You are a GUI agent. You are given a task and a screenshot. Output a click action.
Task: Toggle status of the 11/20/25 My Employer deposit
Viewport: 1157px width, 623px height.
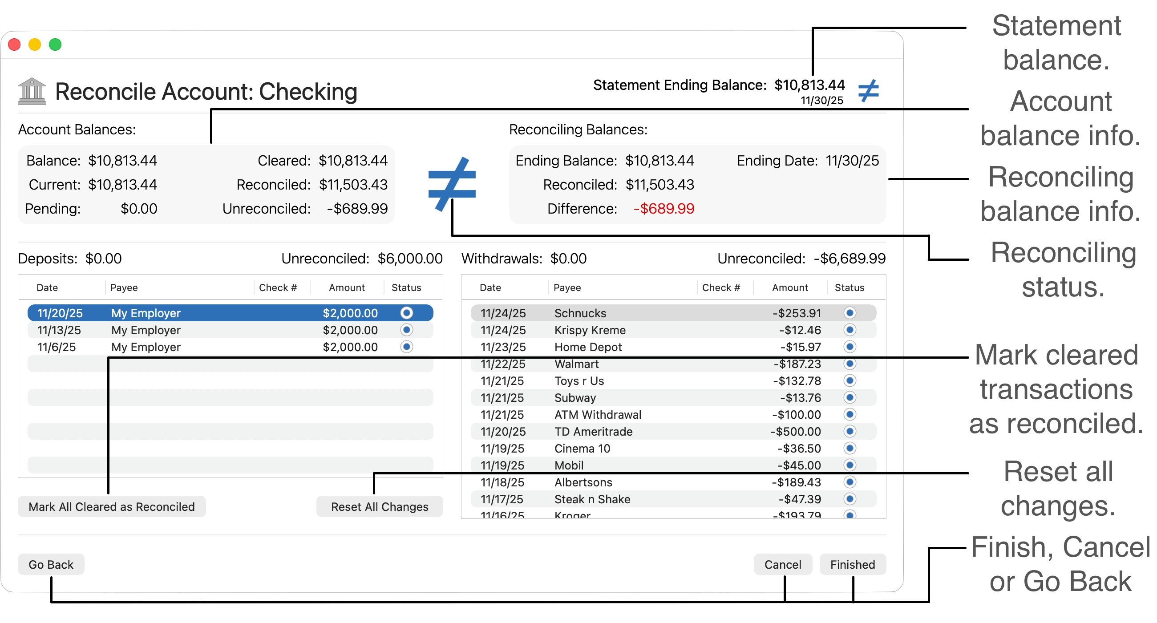tap(406, 313)
